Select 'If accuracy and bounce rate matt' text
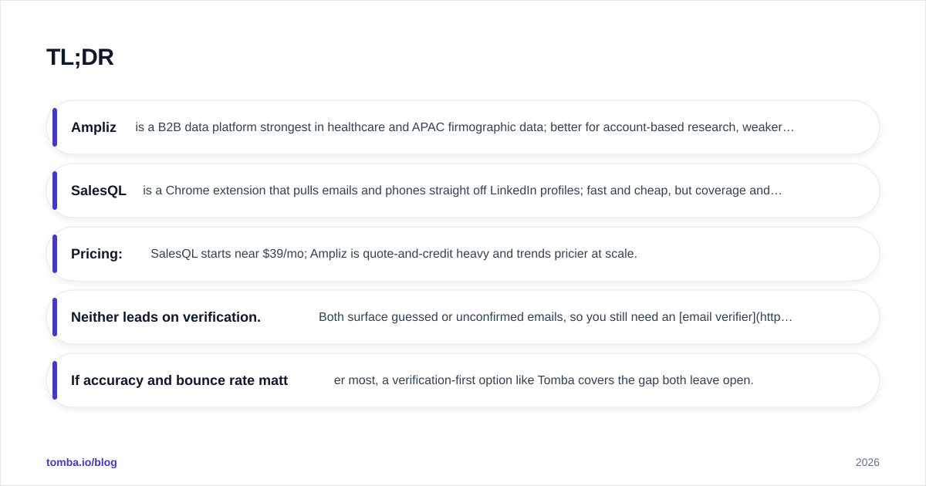Screen dimensions: 926x486 (179, 380)
